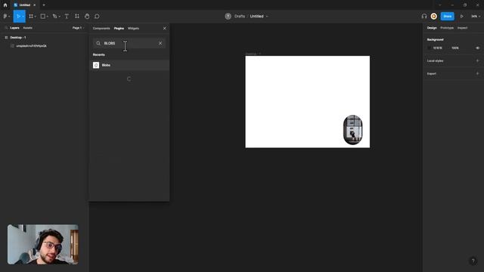
Task: Expand the Frame tool options arrow
Action: tap(36, 17)
